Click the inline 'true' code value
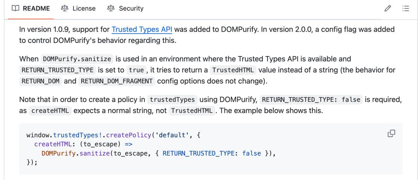The height and width of the screenshot is (180, 418). pos(136,70)
